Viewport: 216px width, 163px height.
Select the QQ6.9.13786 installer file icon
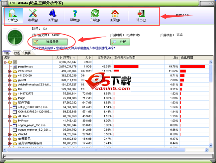pyautogui.click(x=15, y=112)
